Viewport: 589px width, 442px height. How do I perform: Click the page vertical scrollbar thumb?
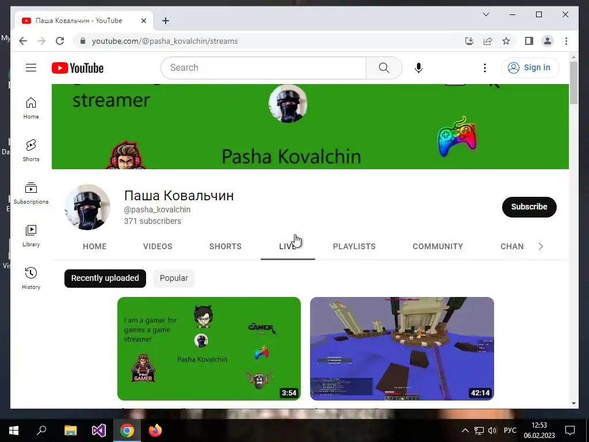pyautogui.click(x=573, y=83)
